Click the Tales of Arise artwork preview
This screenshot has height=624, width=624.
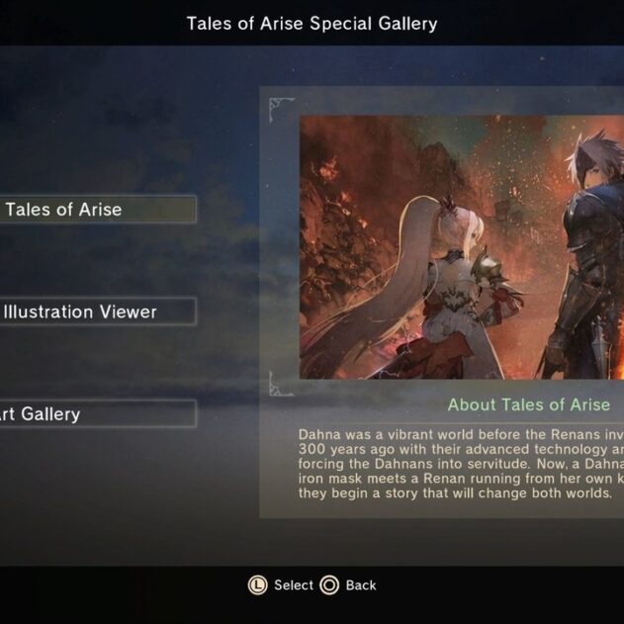pyautogui.click(x=462, y=247)
